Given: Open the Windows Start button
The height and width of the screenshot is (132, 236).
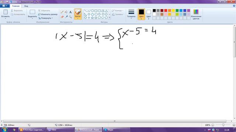Looking at the screenshot, I should [x=4, y=129].
